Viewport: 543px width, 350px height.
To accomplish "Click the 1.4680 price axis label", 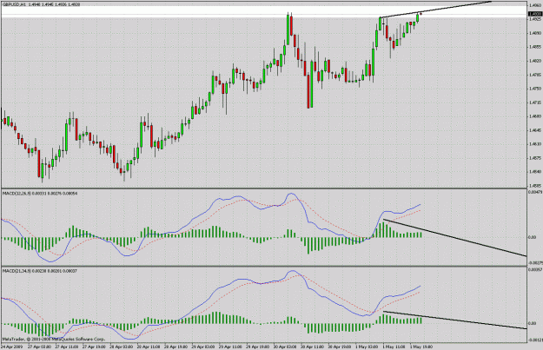I will pos(535,116).
